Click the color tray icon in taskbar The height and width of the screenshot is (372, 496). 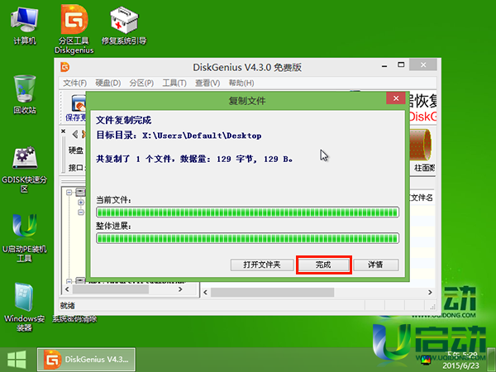pos(425,360)
